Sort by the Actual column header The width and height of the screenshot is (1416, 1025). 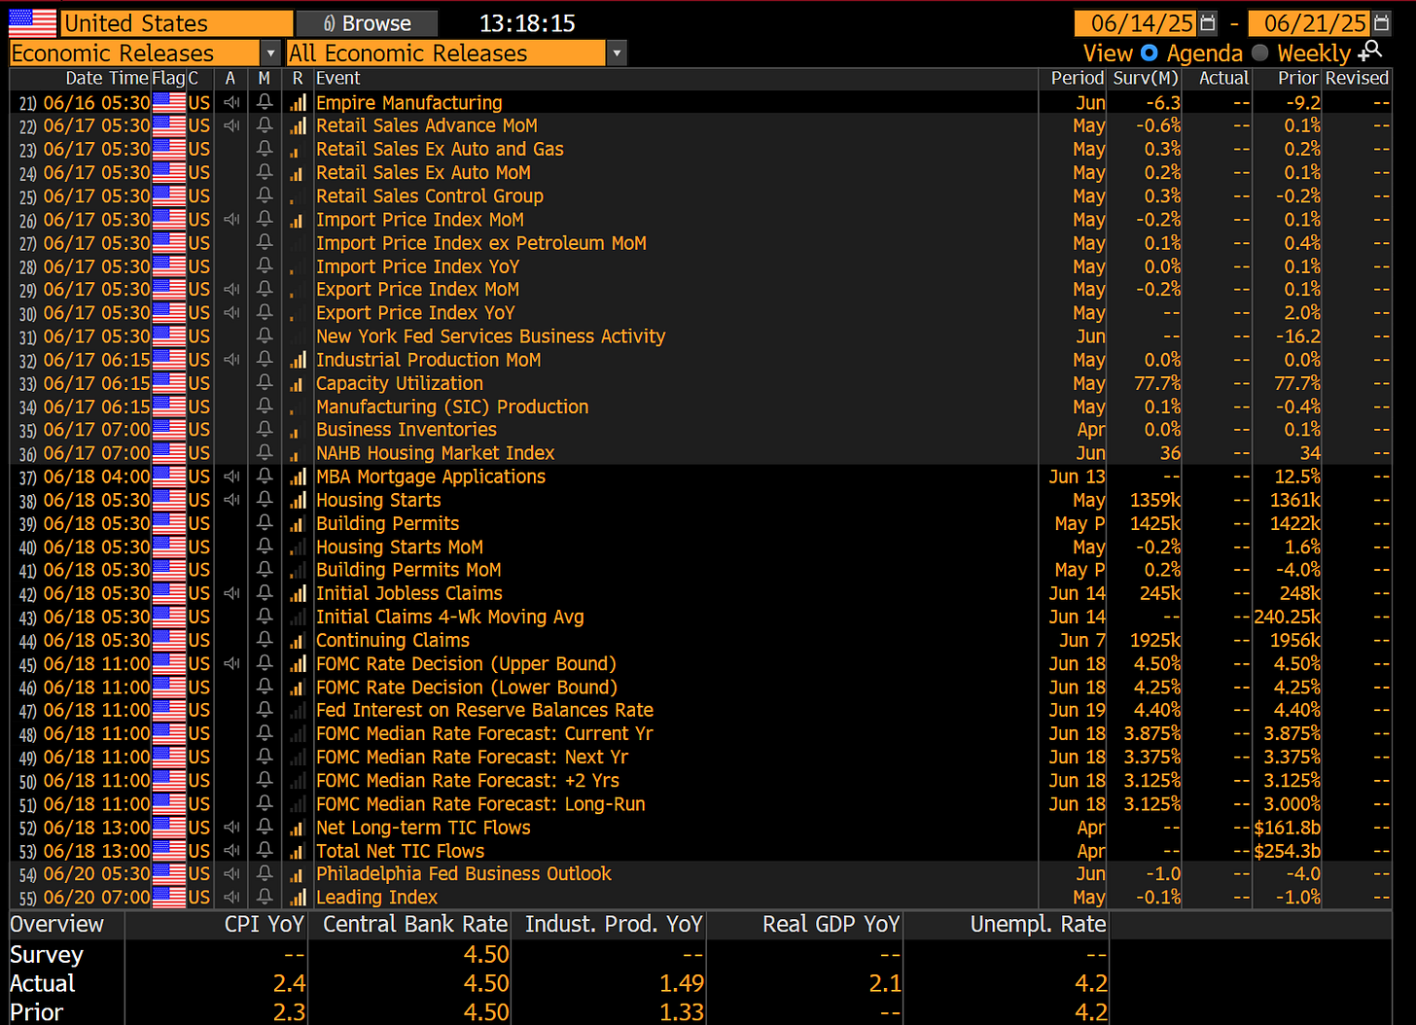[1223, 78]
